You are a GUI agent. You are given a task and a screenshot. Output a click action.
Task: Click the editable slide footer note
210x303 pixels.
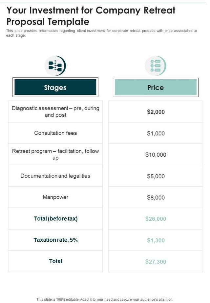[x=105, y=299]
